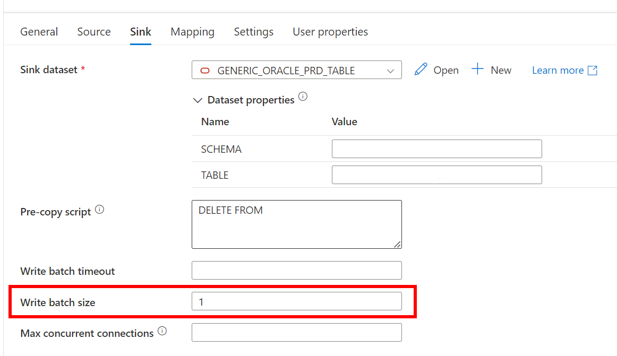Click the Pre-copy script resize handle
The width and height of the screenshot is (617, 356).
397,244
